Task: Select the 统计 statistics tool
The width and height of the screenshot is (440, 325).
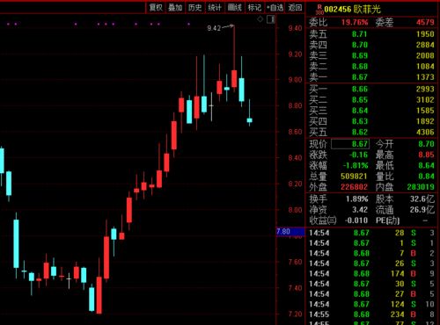Action: tap(215, 8)
